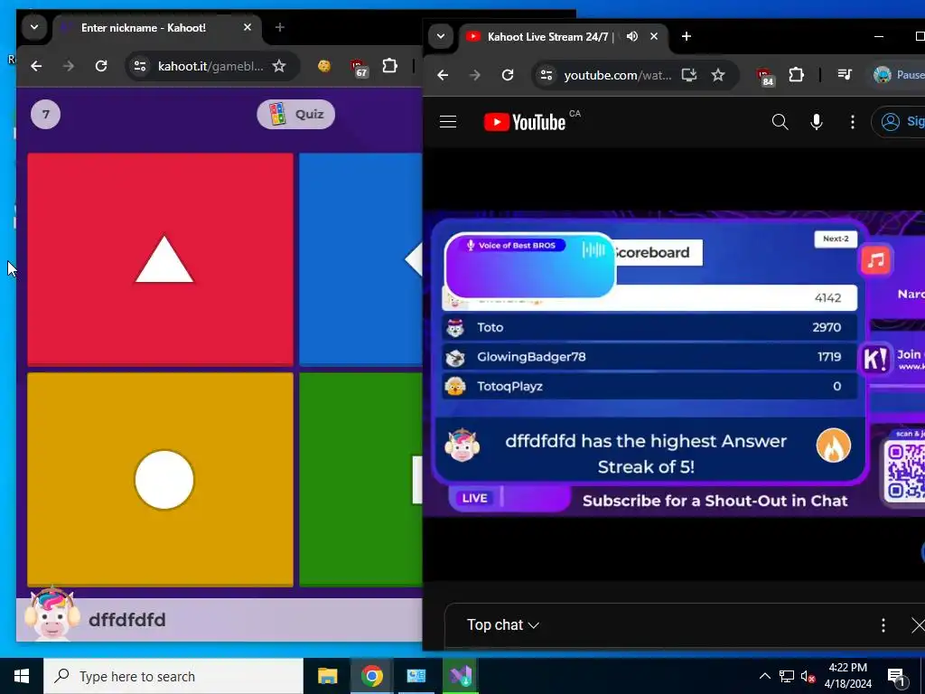Open site info icon in YouTube address bar
This screenshot has height=694, width=925.
click(x=547, y=75)
